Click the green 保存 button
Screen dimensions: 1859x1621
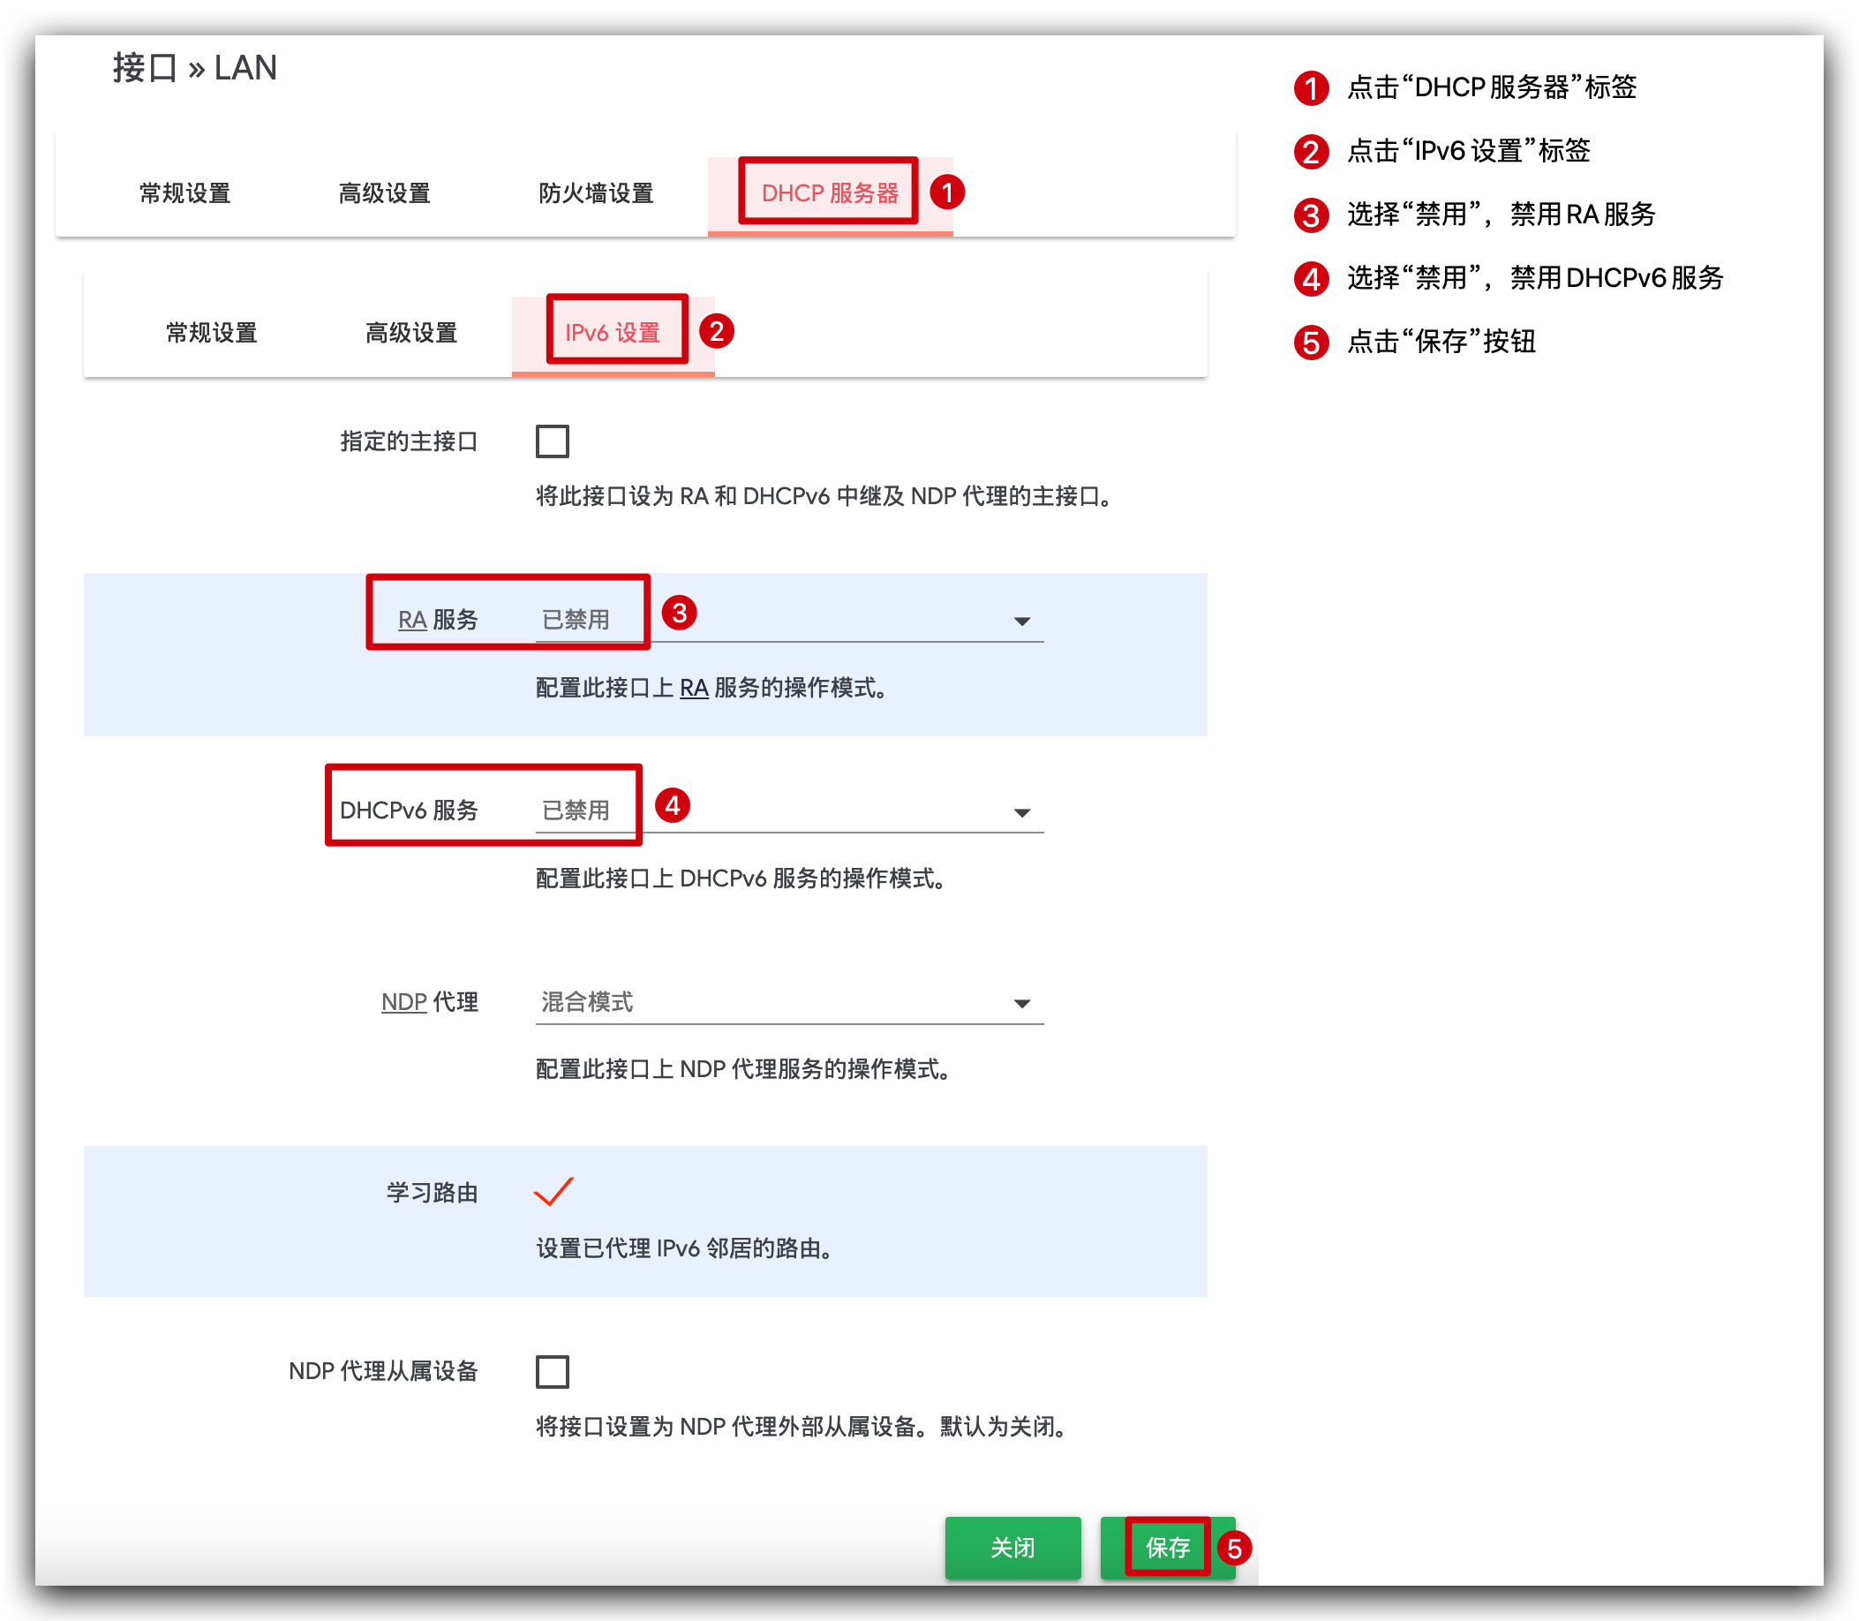click(1167, 1548)
